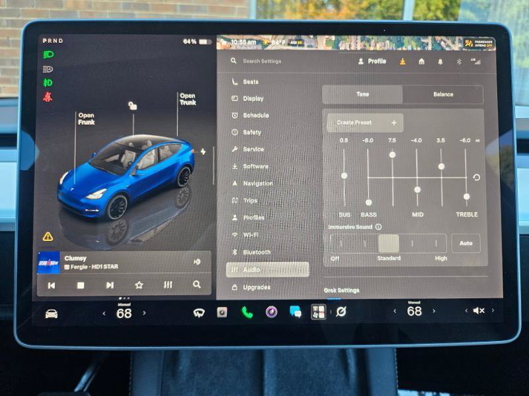Set Immersive Sound to High

pos(436,243)
